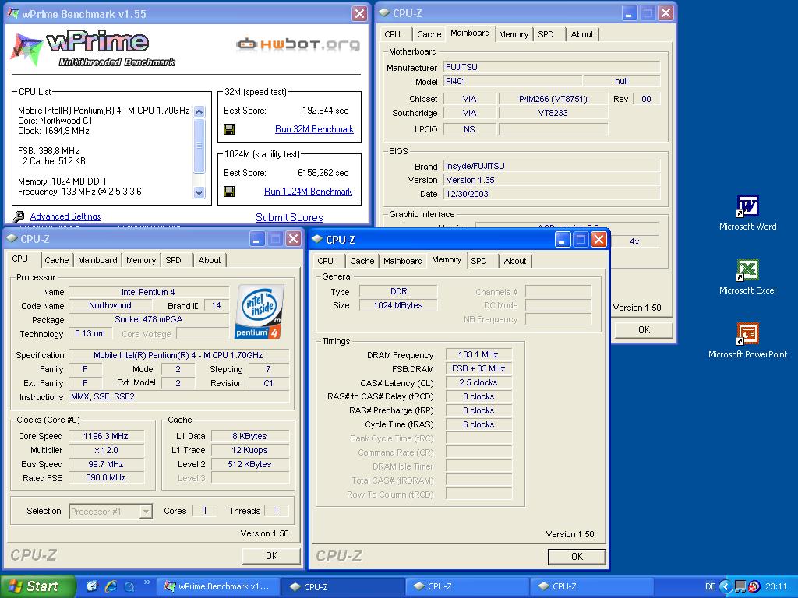
Task: Click the hwbot.org logo in wPrime
Action: tap(298, 44)
